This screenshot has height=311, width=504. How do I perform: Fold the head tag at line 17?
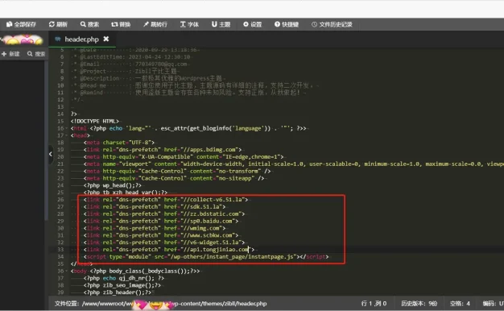click(67, 135)
